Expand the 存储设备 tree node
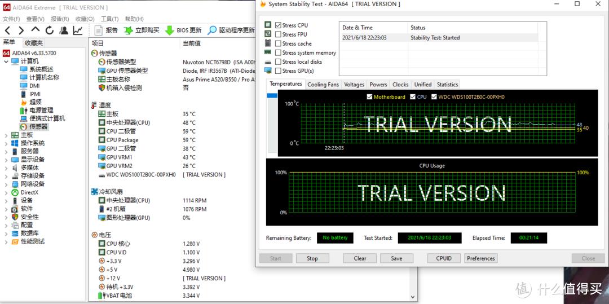This screenshot has width=609, height=304. click(6, 176)
